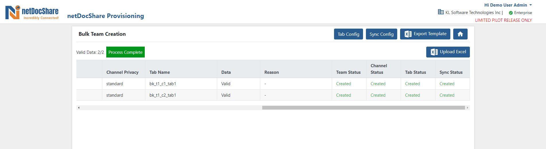Click the Excel icon on Upload Excel

coord(434,52)
